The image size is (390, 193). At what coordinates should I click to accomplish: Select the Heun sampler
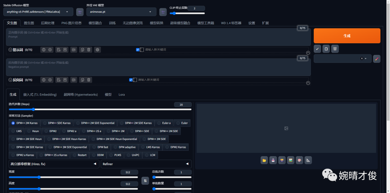coord(33,131)
